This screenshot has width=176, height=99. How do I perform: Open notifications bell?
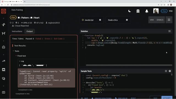[147, 11]
